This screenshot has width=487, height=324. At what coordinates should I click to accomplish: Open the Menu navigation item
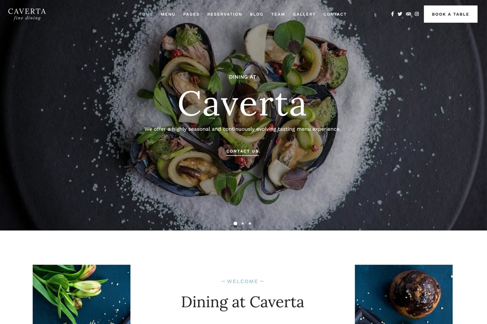pos(168,14)
